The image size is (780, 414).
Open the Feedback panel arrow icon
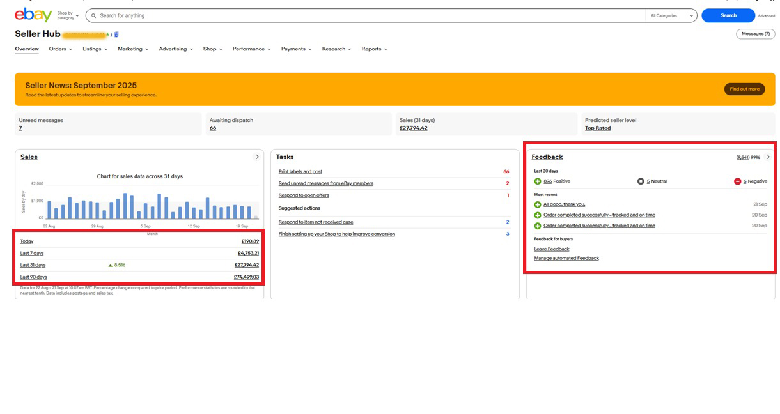point(768,157)
